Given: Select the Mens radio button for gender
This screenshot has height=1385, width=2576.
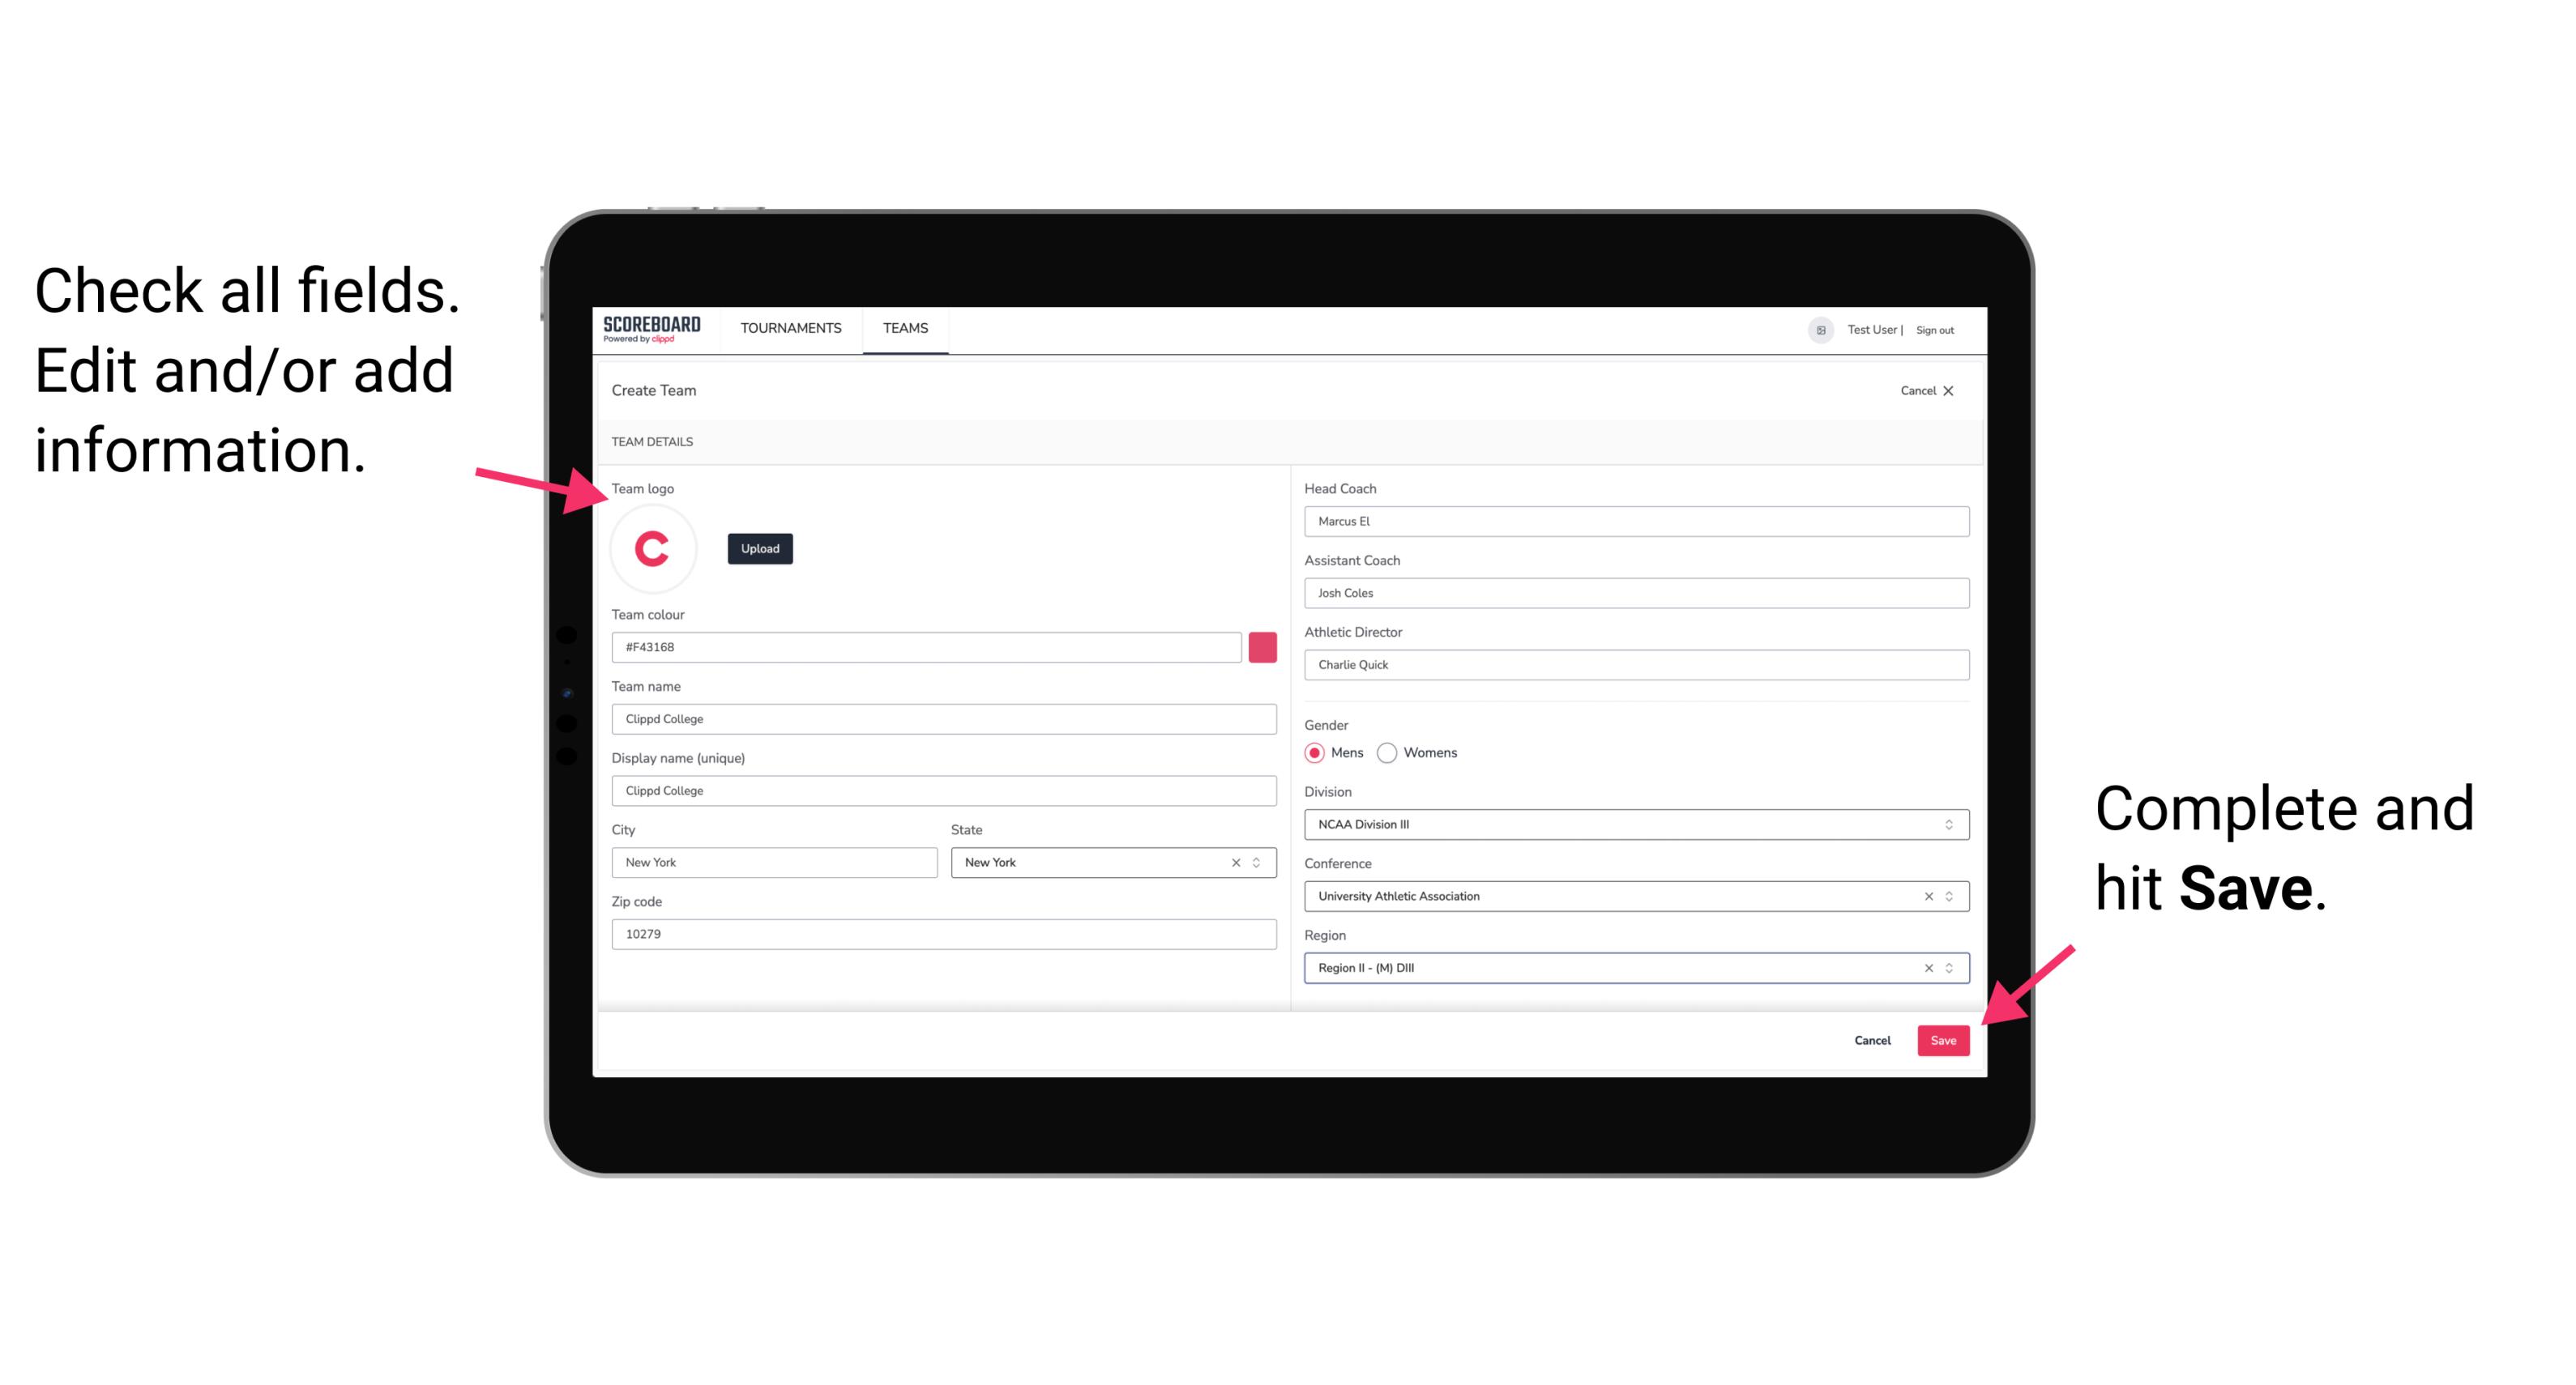Looking at the screenshot, I should click(x=1315, y=752).
